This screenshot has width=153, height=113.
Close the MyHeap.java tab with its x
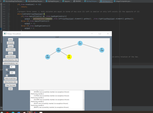click(x=111, y=1)
